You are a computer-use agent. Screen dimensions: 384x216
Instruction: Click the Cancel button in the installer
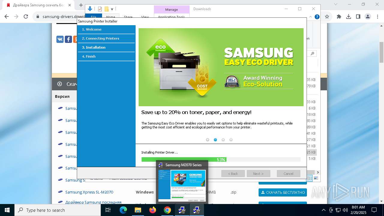pyautogui.click(x=288, y=174)
